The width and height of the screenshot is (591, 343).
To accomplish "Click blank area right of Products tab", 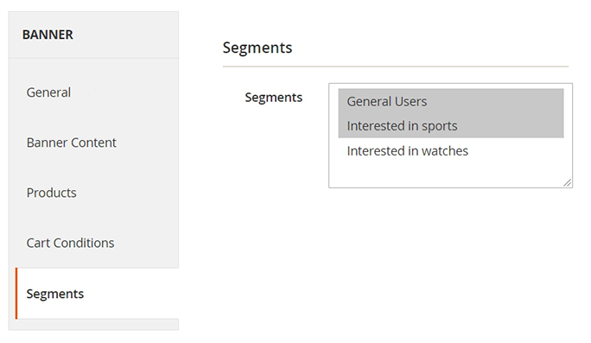I will tap(126, 193).
